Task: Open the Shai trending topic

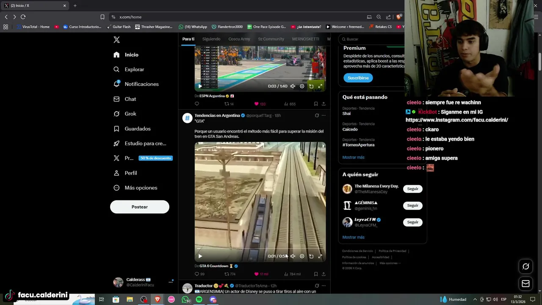Action: pyautogui.click(x=346, y=114)
